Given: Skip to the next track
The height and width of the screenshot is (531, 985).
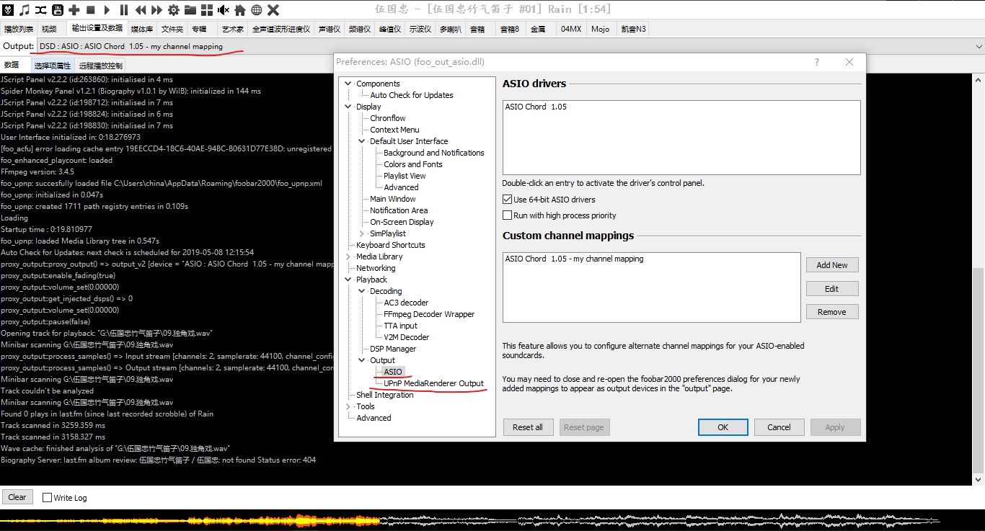Looking at the screenshot, I should tap(156, 9).
